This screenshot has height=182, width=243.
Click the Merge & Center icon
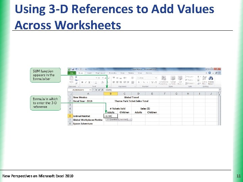[x=133, y=82]
